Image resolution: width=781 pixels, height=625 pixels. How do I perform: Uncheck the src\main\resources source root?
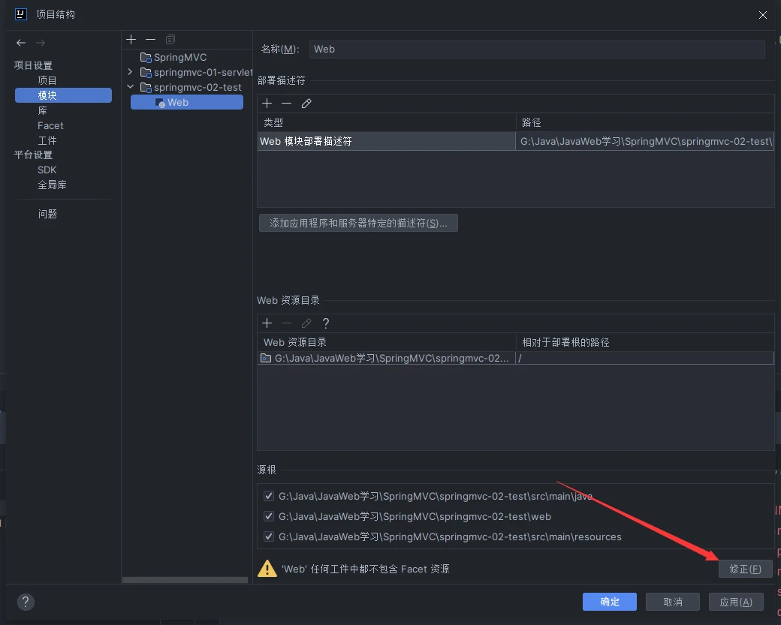pyautogui.click(x=269, y=536)
